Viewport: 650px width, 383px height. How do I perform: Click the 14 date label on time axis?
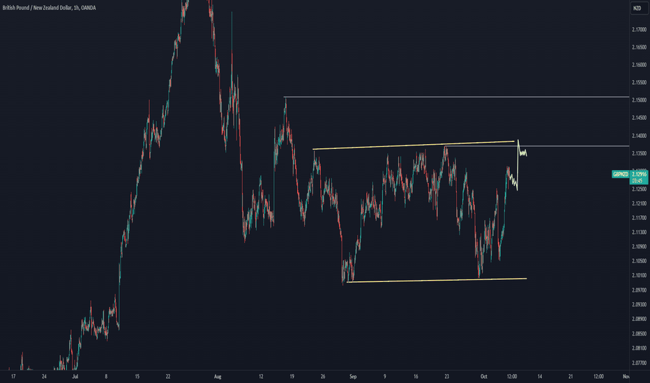click(x=540, y=376)
